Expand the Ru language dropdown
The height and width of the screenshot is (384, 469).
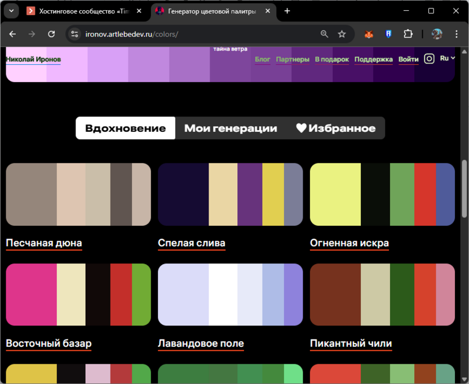448,58
